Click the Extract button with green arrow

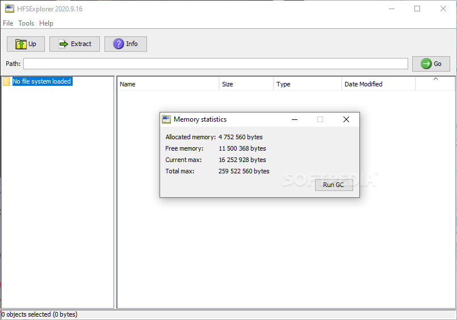[74, 44]
